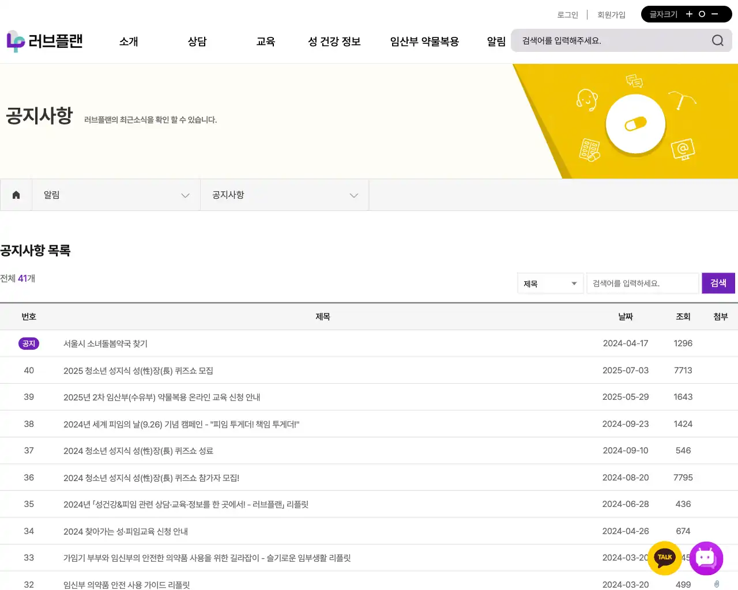
Task: Open the 임산부 약물복용 menu
Action: tap(424, 41)
